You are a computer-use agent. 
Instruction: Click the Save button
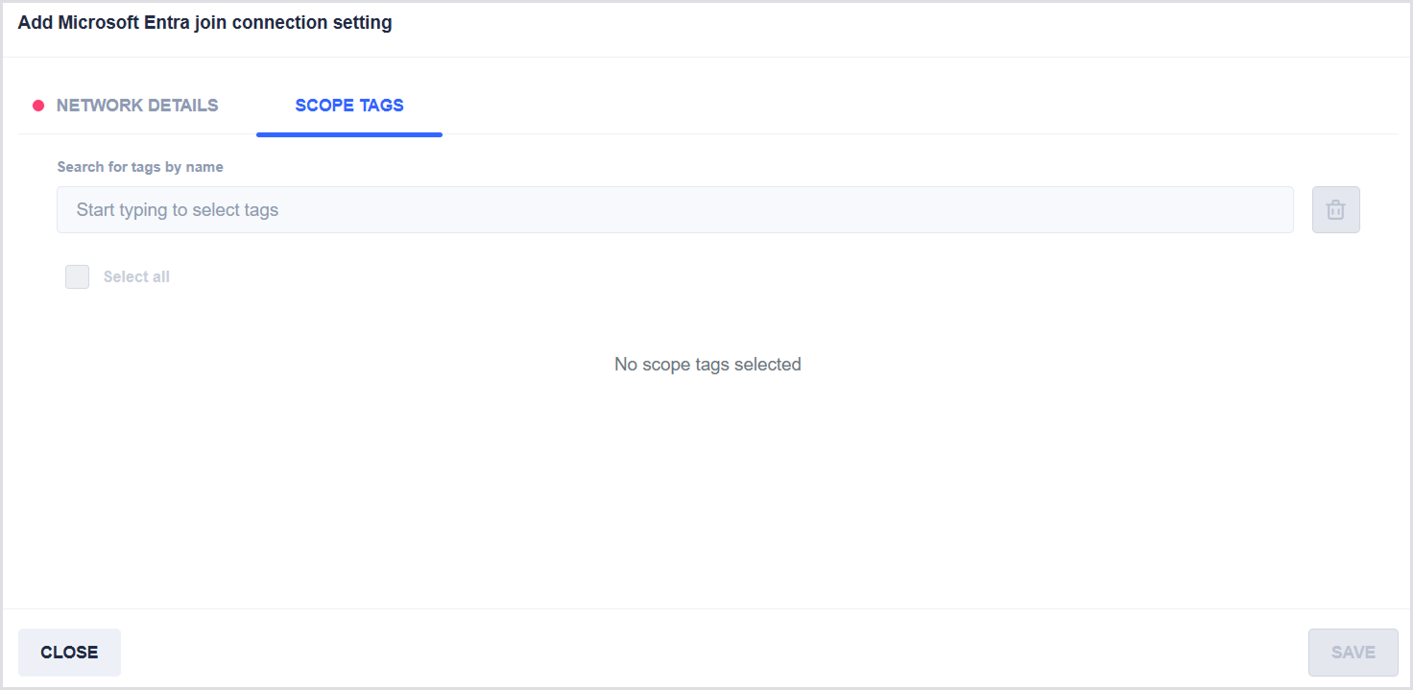click(1353, 653)
